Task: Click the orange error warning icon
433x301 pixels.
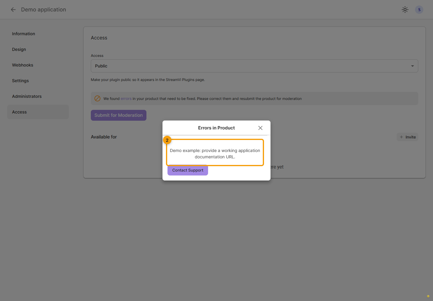Action: (x=97, y=98)
